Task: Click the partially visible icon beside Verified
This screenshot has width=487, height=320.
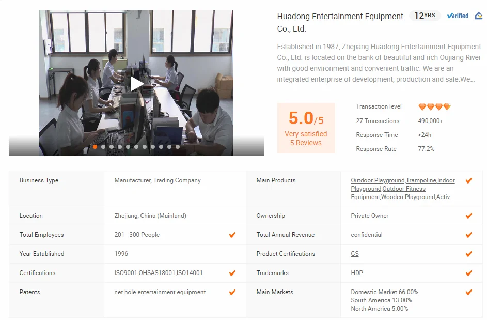Action: click(479, 16)
